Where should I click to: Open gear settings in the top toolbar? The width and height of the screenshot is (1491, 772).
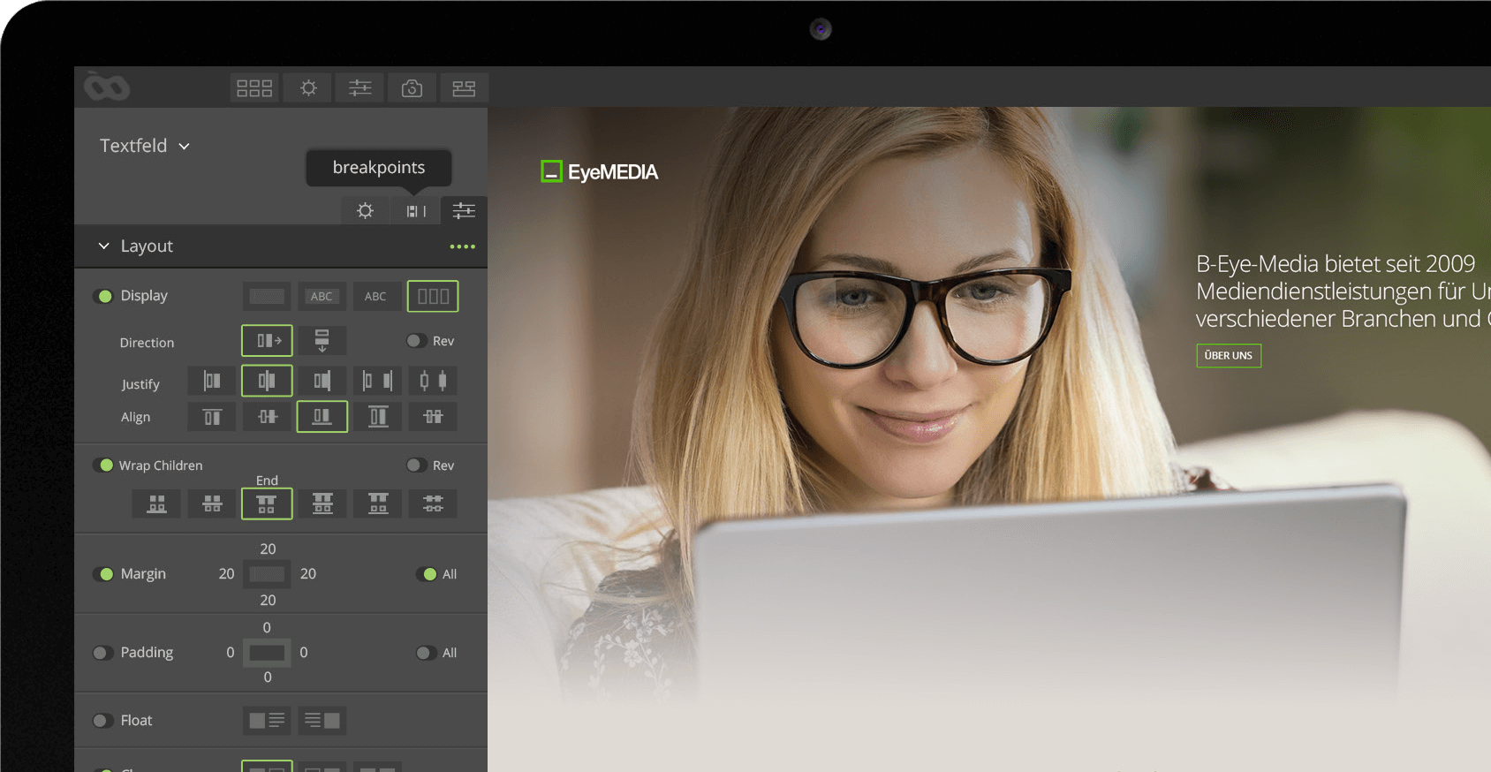308,88
